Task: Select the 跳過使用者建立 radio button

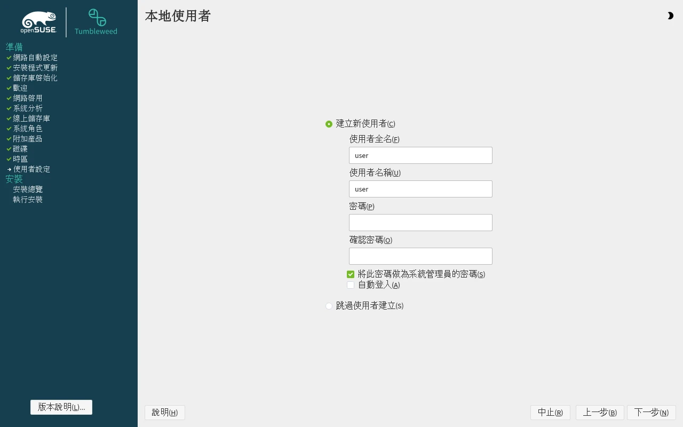Action: [329, 306]
